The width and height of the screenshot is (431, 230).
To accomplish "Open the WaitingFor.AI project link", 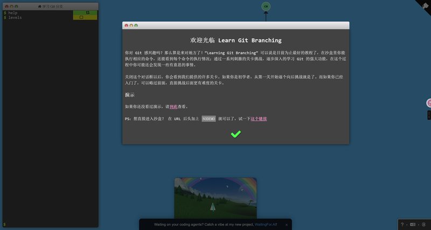I will tap(266, 225).
